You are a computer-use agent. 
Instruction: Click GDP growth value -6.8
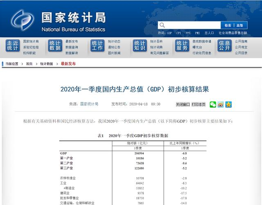pyautogui.click(x=184, y=153)
